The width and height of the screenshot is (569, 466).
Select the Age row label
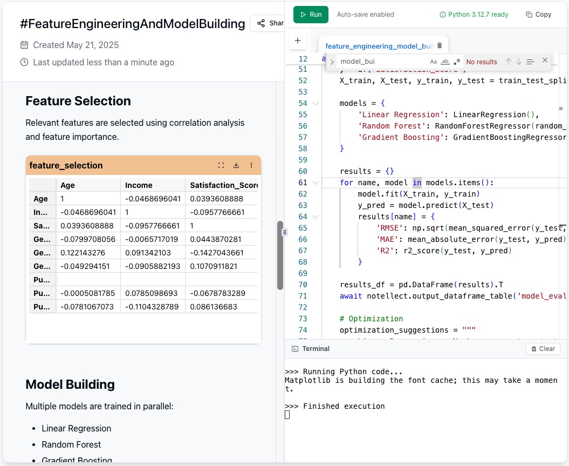click(43, 199)
